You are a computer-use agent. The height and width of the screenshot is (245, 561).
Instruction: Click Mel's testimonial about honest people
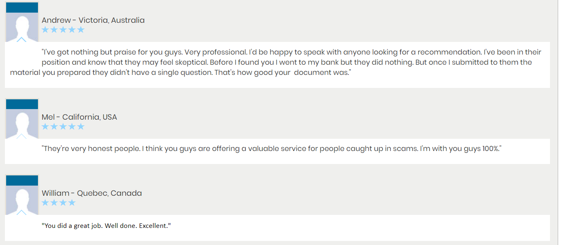click(x=272, y=149)
